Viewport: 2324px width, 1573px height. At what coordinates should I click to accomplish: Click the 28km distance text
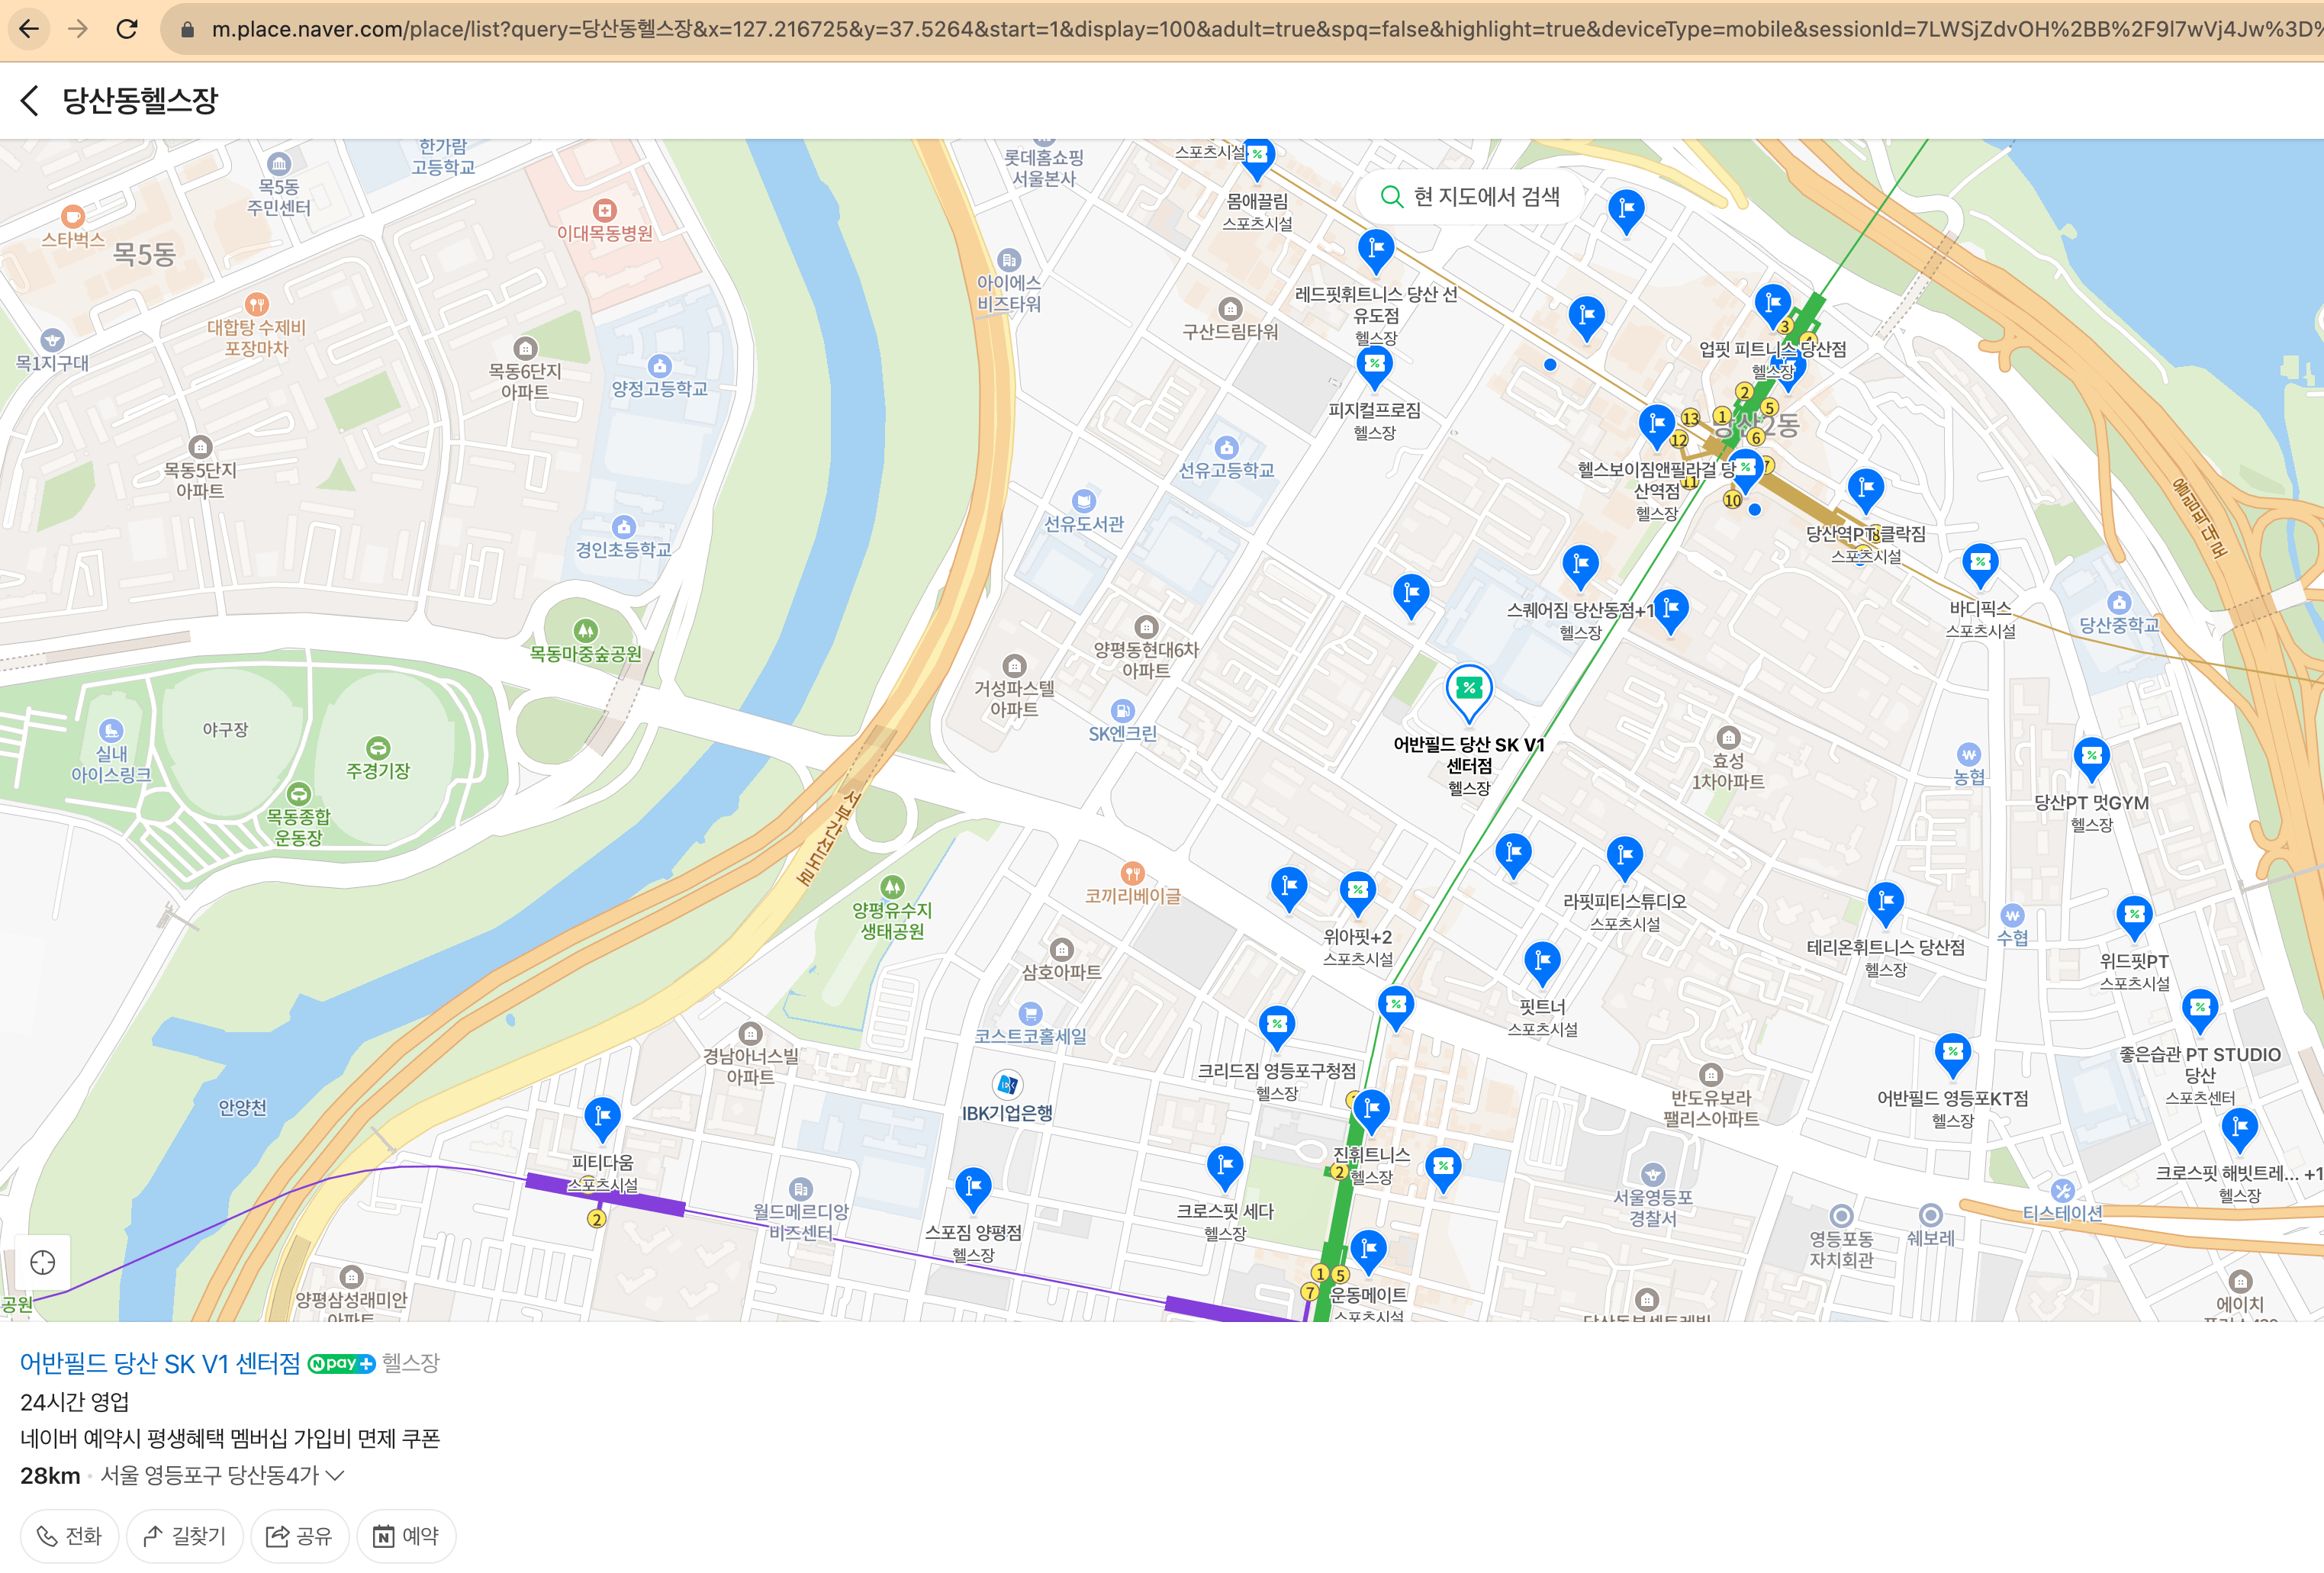tap(50, 1475)
